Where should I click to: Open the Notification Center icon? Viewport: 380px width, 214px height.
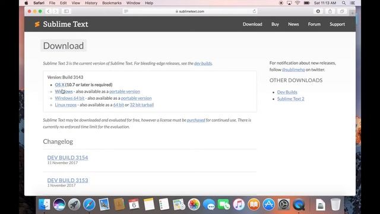click(353, 3)
